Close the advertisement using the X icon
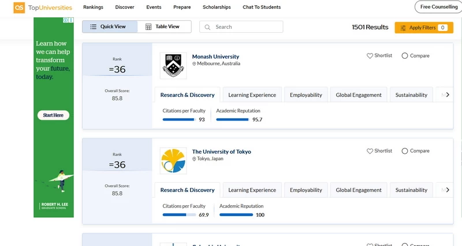462x246 pixels. tap(70, 21)
